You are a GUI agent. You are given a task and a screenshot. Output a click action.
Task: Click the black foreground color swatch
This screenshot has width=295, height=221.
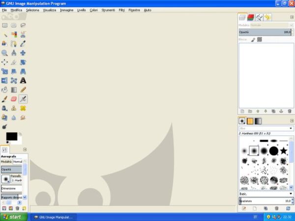tap(12, 136)
